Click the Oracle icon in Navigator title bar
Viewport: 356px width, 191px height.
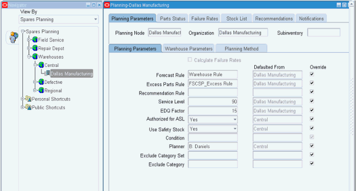coord(5,5)
